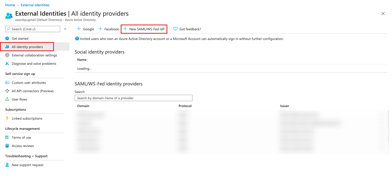
Task: Close the External Identities blade
Action: pos(383,14)
